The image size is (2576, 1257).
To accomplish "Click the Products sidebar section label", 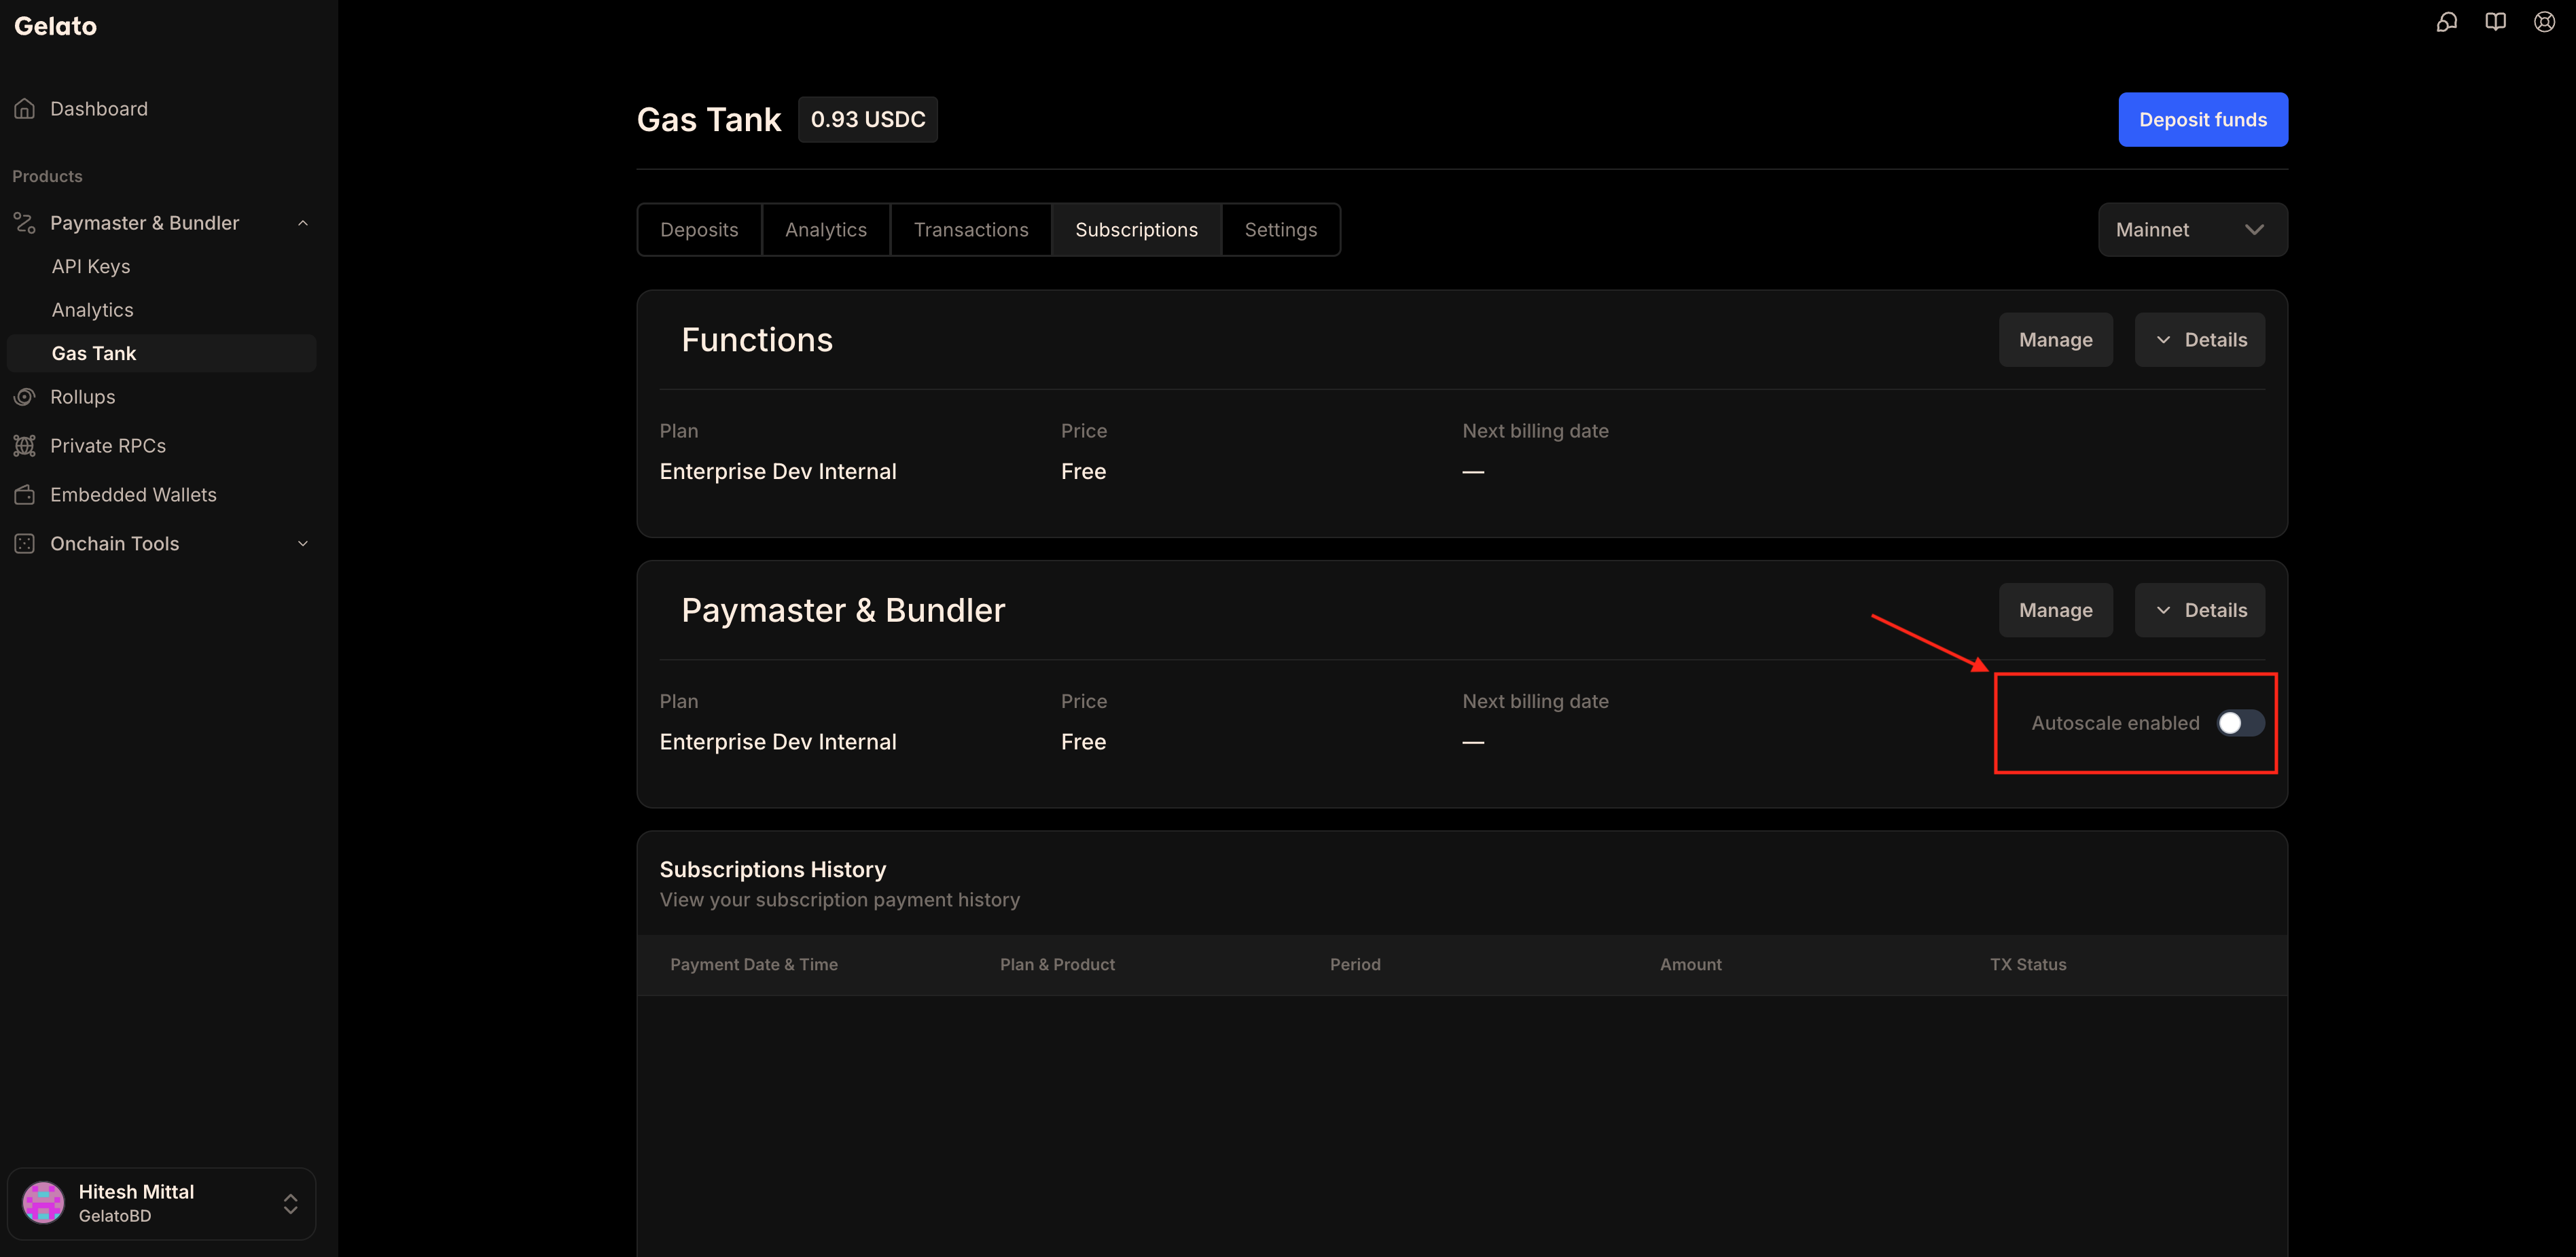I will (x=47, y=177).
